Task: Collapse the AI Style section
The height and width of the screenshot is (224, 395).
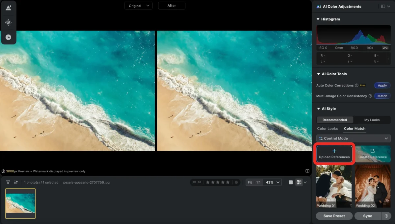Action: [318, 109]
